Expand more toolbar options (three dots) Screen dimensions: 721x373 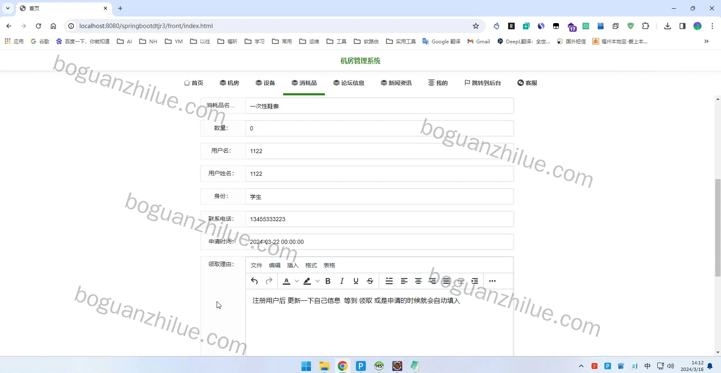coord(492,281)
